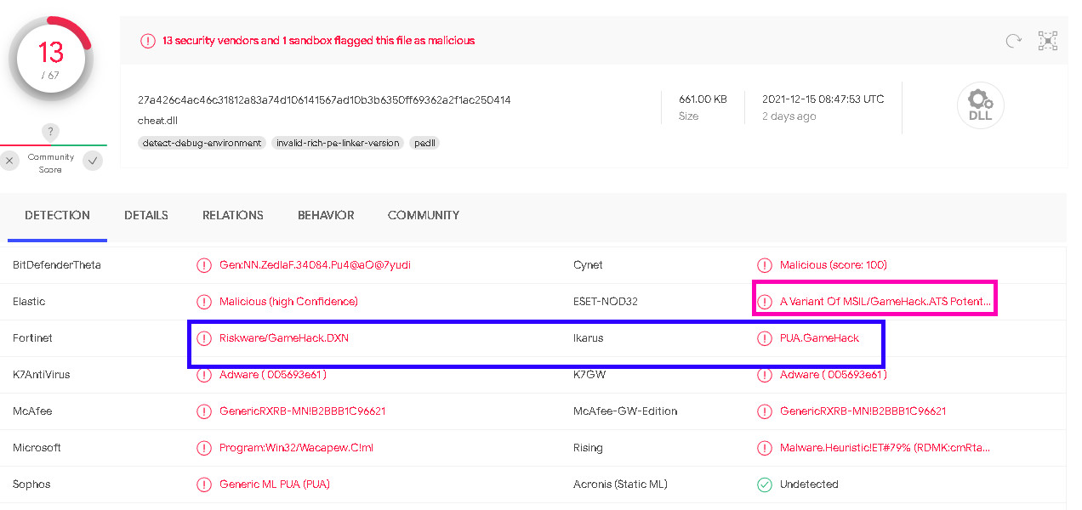Click the SHA-256 file hash text

click(x=324, y=100)
